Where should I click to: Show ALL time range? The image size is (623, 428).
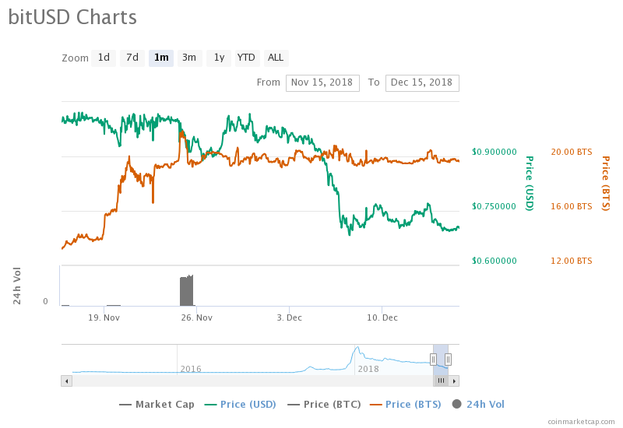pos(276,58)
